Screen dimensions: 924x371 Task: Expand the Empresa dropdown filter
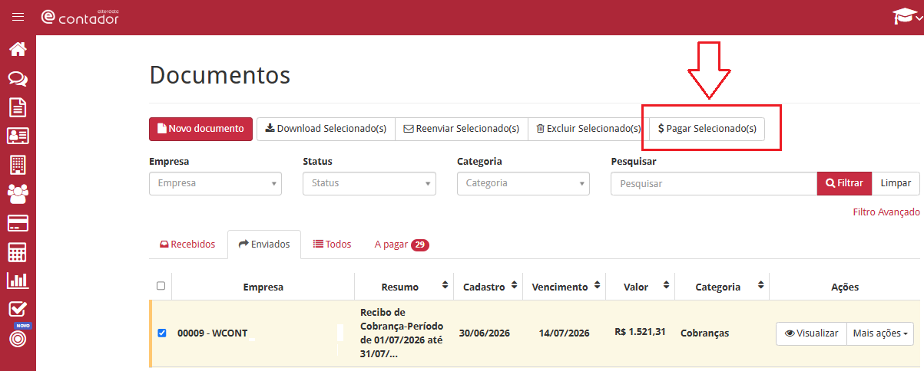pos(215,183)
